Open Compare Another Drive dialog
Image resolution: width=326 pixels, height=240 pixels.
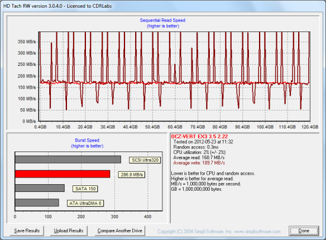point(120,231)
